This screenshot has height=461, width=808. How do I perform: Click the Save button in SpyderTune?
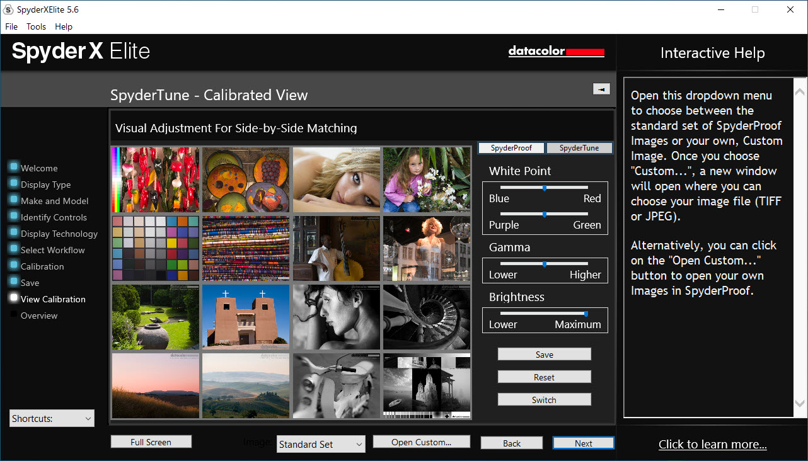click(x=545, y=355)
